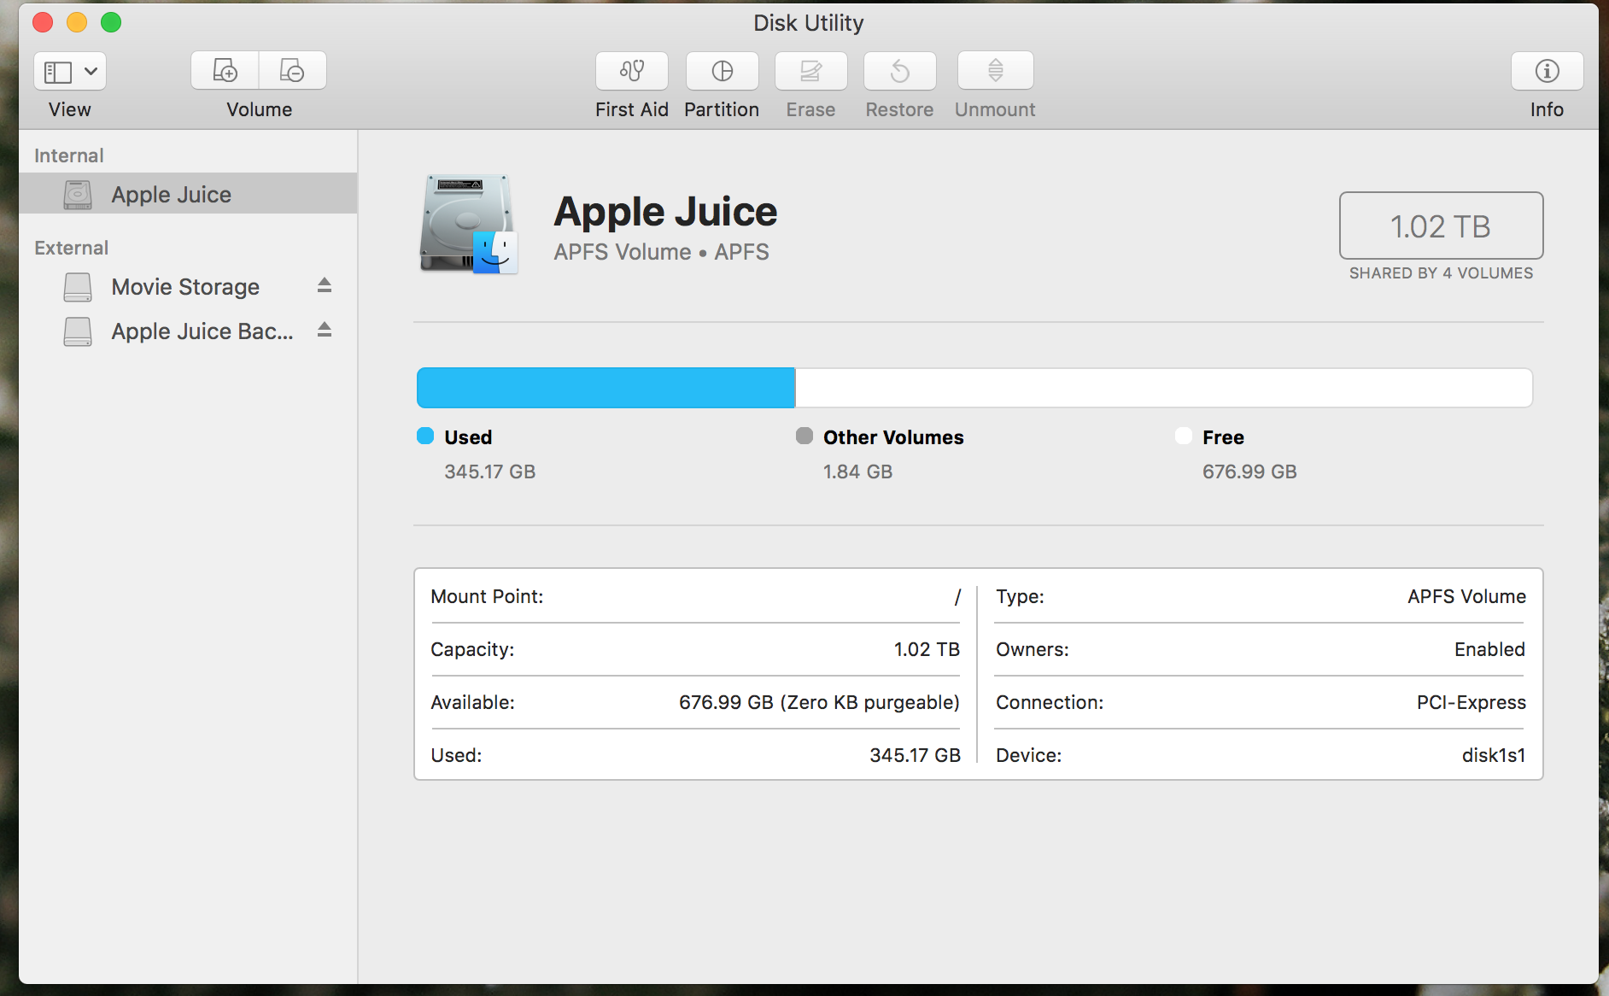Click the Disk Utility window title

coord(808,23)
